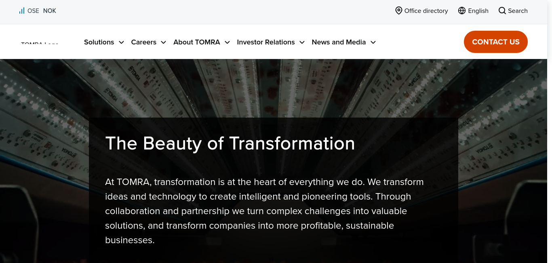Click the globe language icon
Screen dimensions: 552x263
(462, 11)
